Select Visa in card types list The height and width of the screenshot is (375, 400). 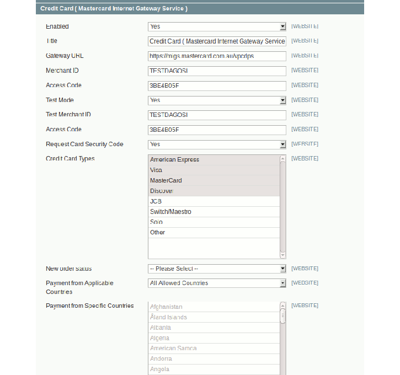click(x=214, y=170)
